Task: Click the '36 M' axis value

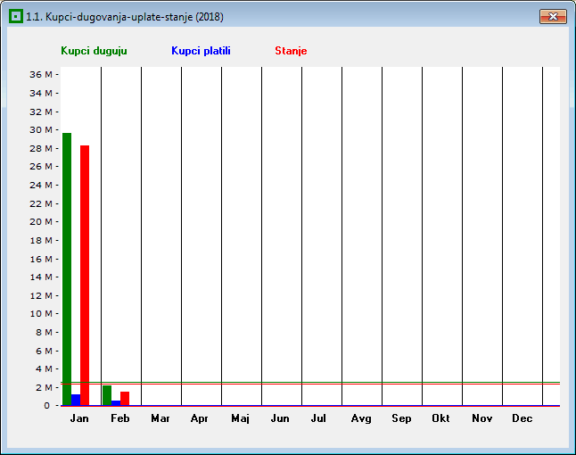Action: point(41,75)
